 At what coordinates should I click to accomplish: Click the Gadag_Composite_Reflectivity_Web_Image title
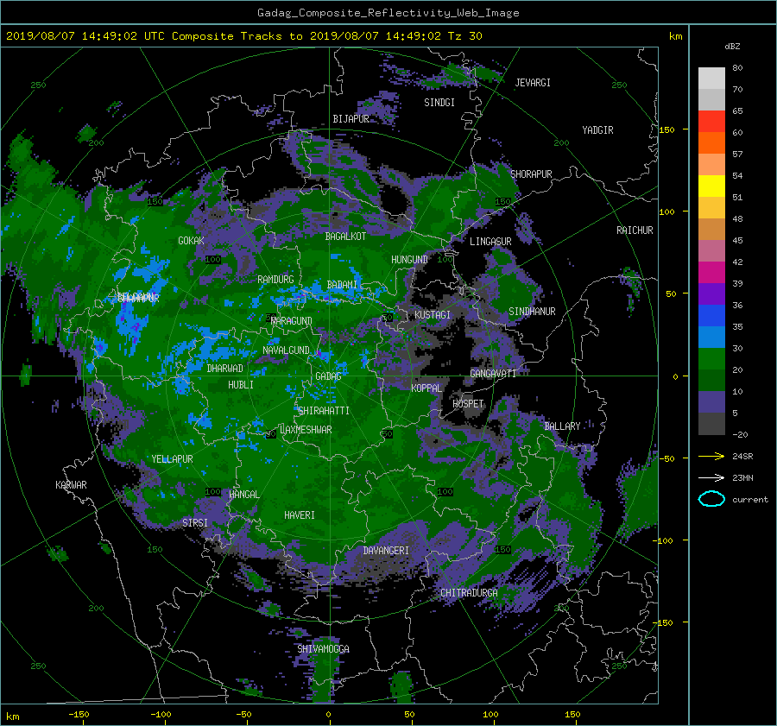click(x=388, y=13)
